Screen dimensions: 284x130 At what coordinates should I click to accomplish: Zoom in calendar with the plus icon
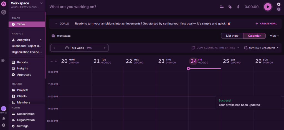point(56,61)
